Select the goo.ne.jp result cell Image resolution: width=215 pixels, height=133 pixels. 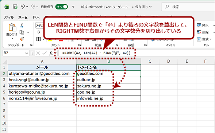pos(109,92)
